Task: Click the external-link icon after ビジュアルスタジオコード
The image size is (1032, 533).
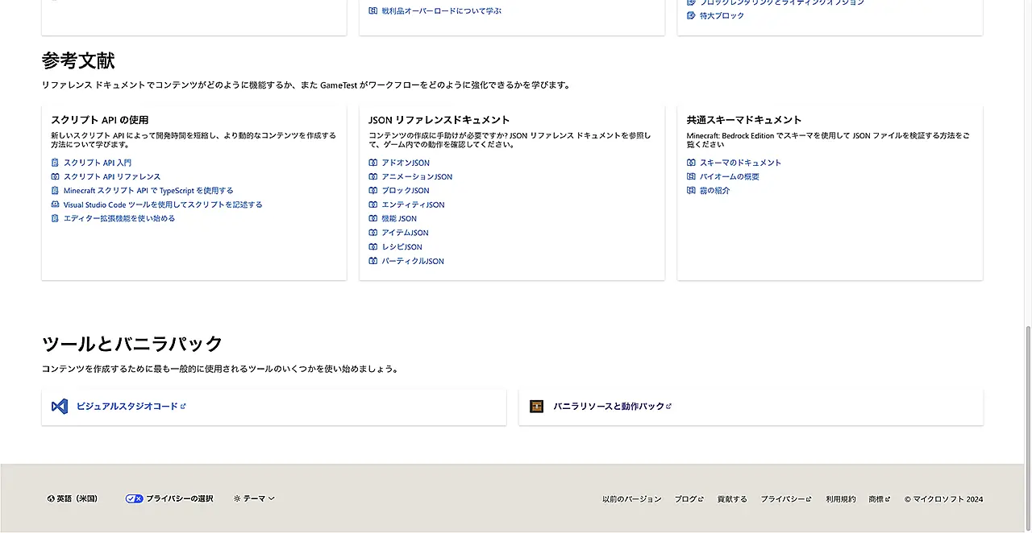Action: point(183,407)
